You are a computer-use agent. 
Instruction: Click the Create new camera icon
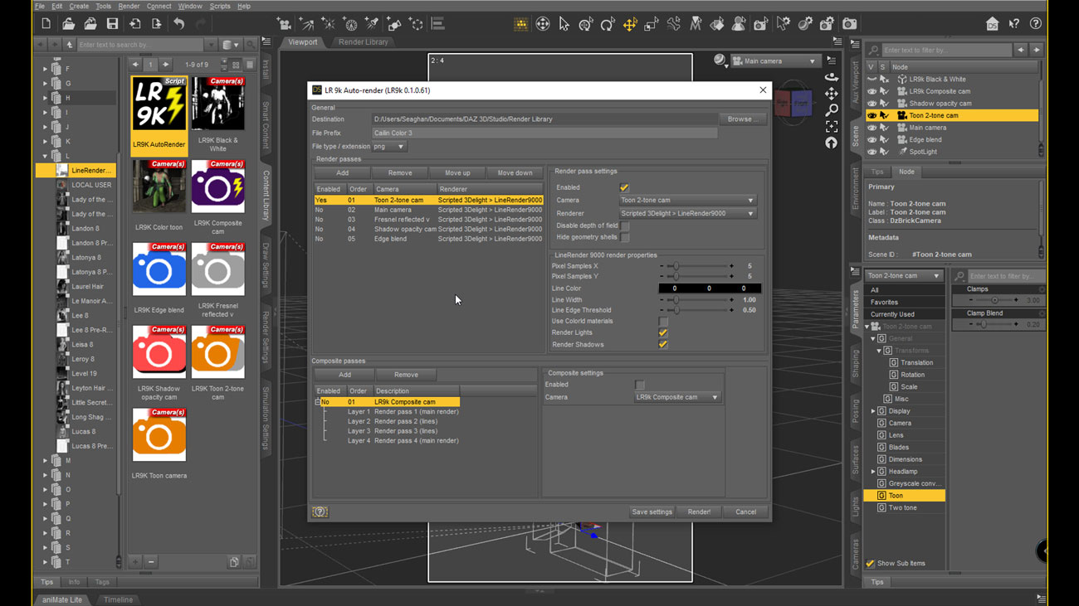pyautogui.click(x=285, y=24)
